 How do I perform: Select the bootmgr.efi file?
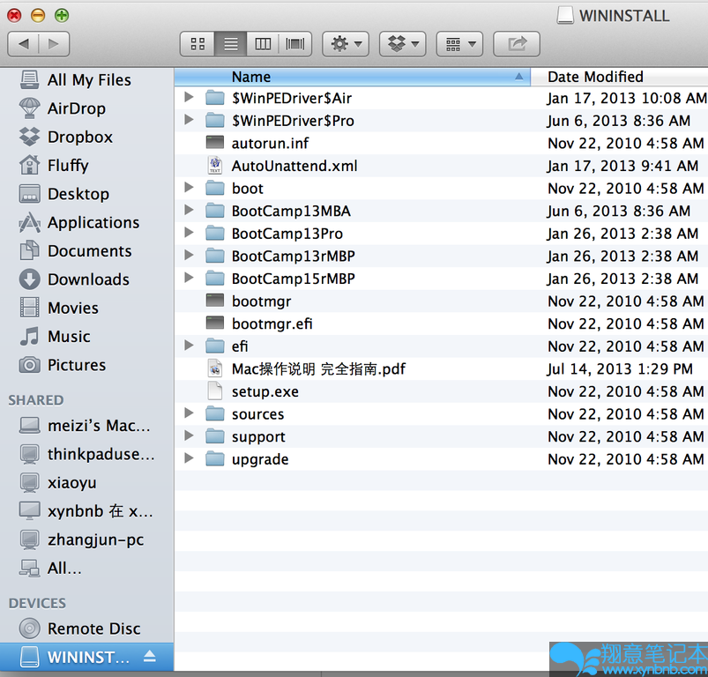coord(441,324)
